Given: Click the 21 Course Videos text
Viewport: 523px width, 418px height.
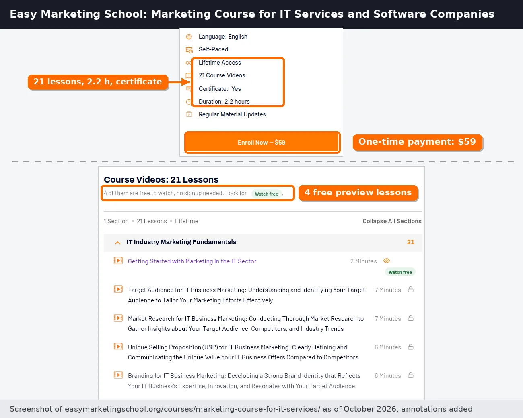Looking at the screenshot, I should 222,75.
